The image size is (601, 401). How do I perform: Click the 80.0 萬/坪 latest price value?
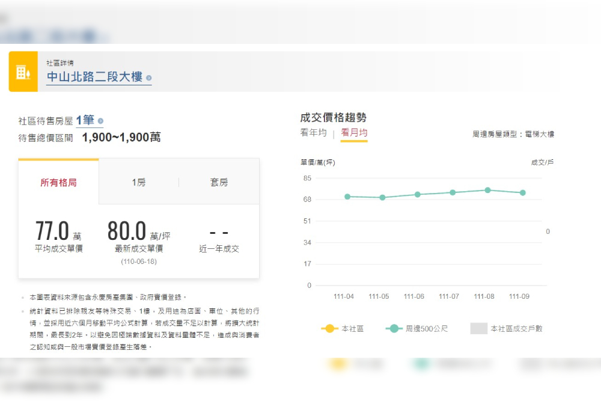(139, 231)
